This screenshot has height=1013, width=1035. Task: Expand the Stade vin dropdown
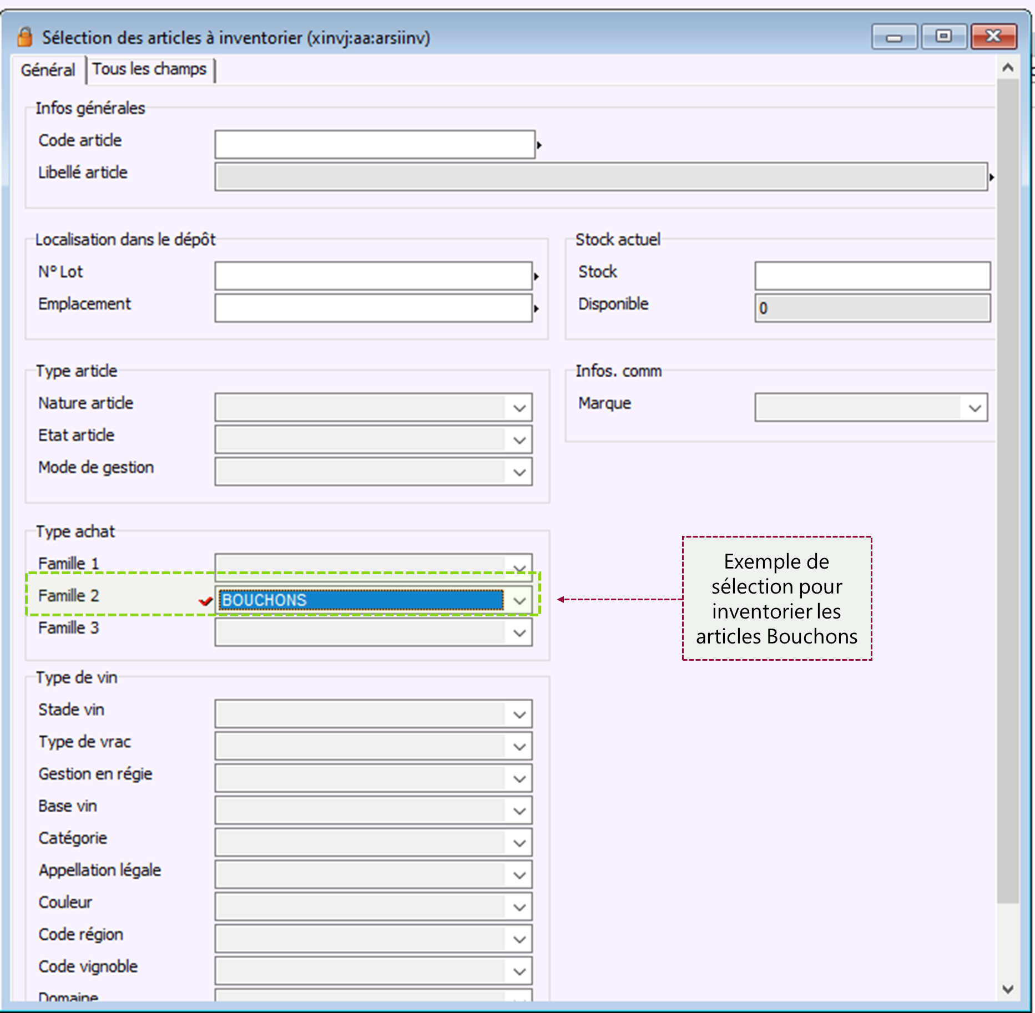click(x=519, y=715)
